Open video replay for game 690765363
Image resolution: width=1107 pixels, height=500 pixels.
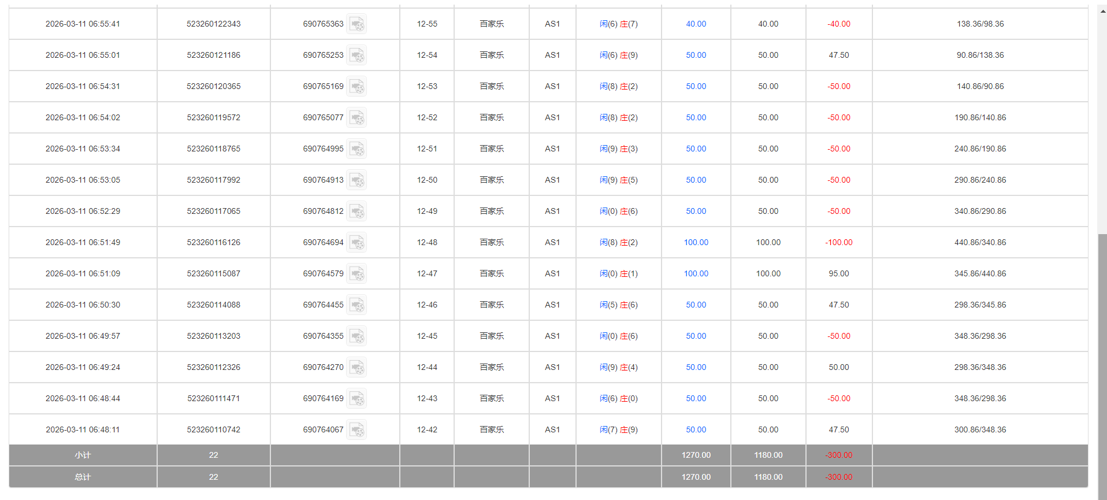356,24
